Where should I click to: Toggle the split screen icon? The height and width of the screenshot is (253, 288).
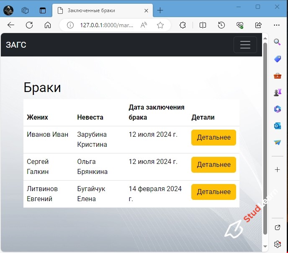coord(203,25)
